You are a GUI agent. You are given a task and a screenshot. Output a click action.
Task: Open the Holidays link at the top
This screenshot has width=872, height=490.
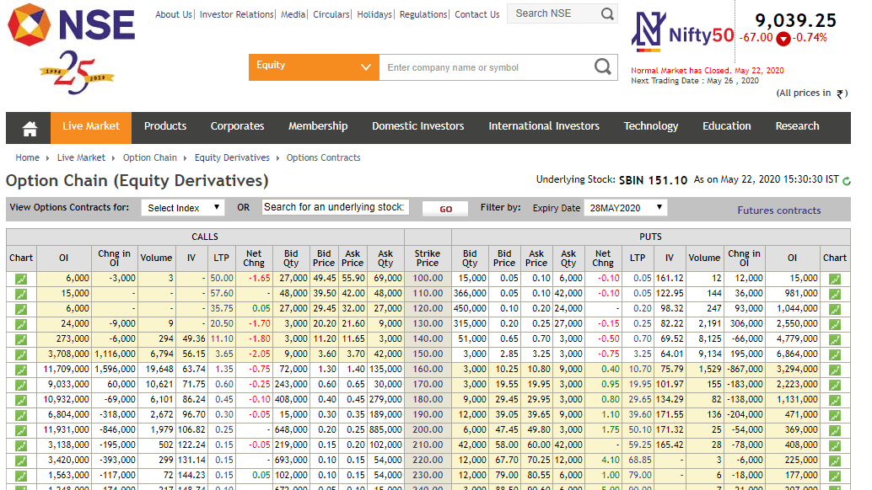click(374, 13)
